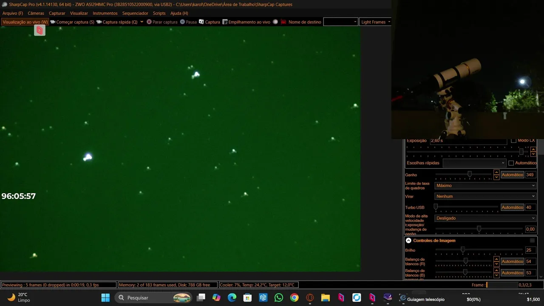
Task: Toggle Automático for Turbo USB
Action: tap(512, 207)
